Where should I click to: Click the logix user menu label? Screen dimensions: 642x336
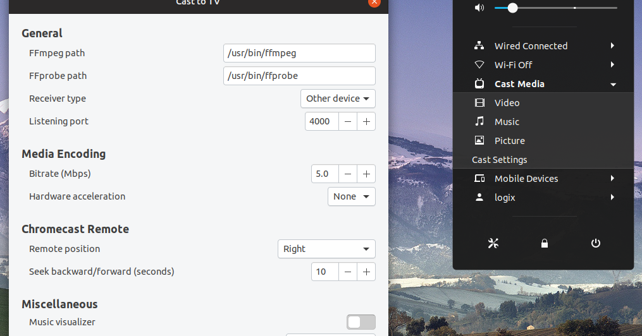tap(505, 198)
